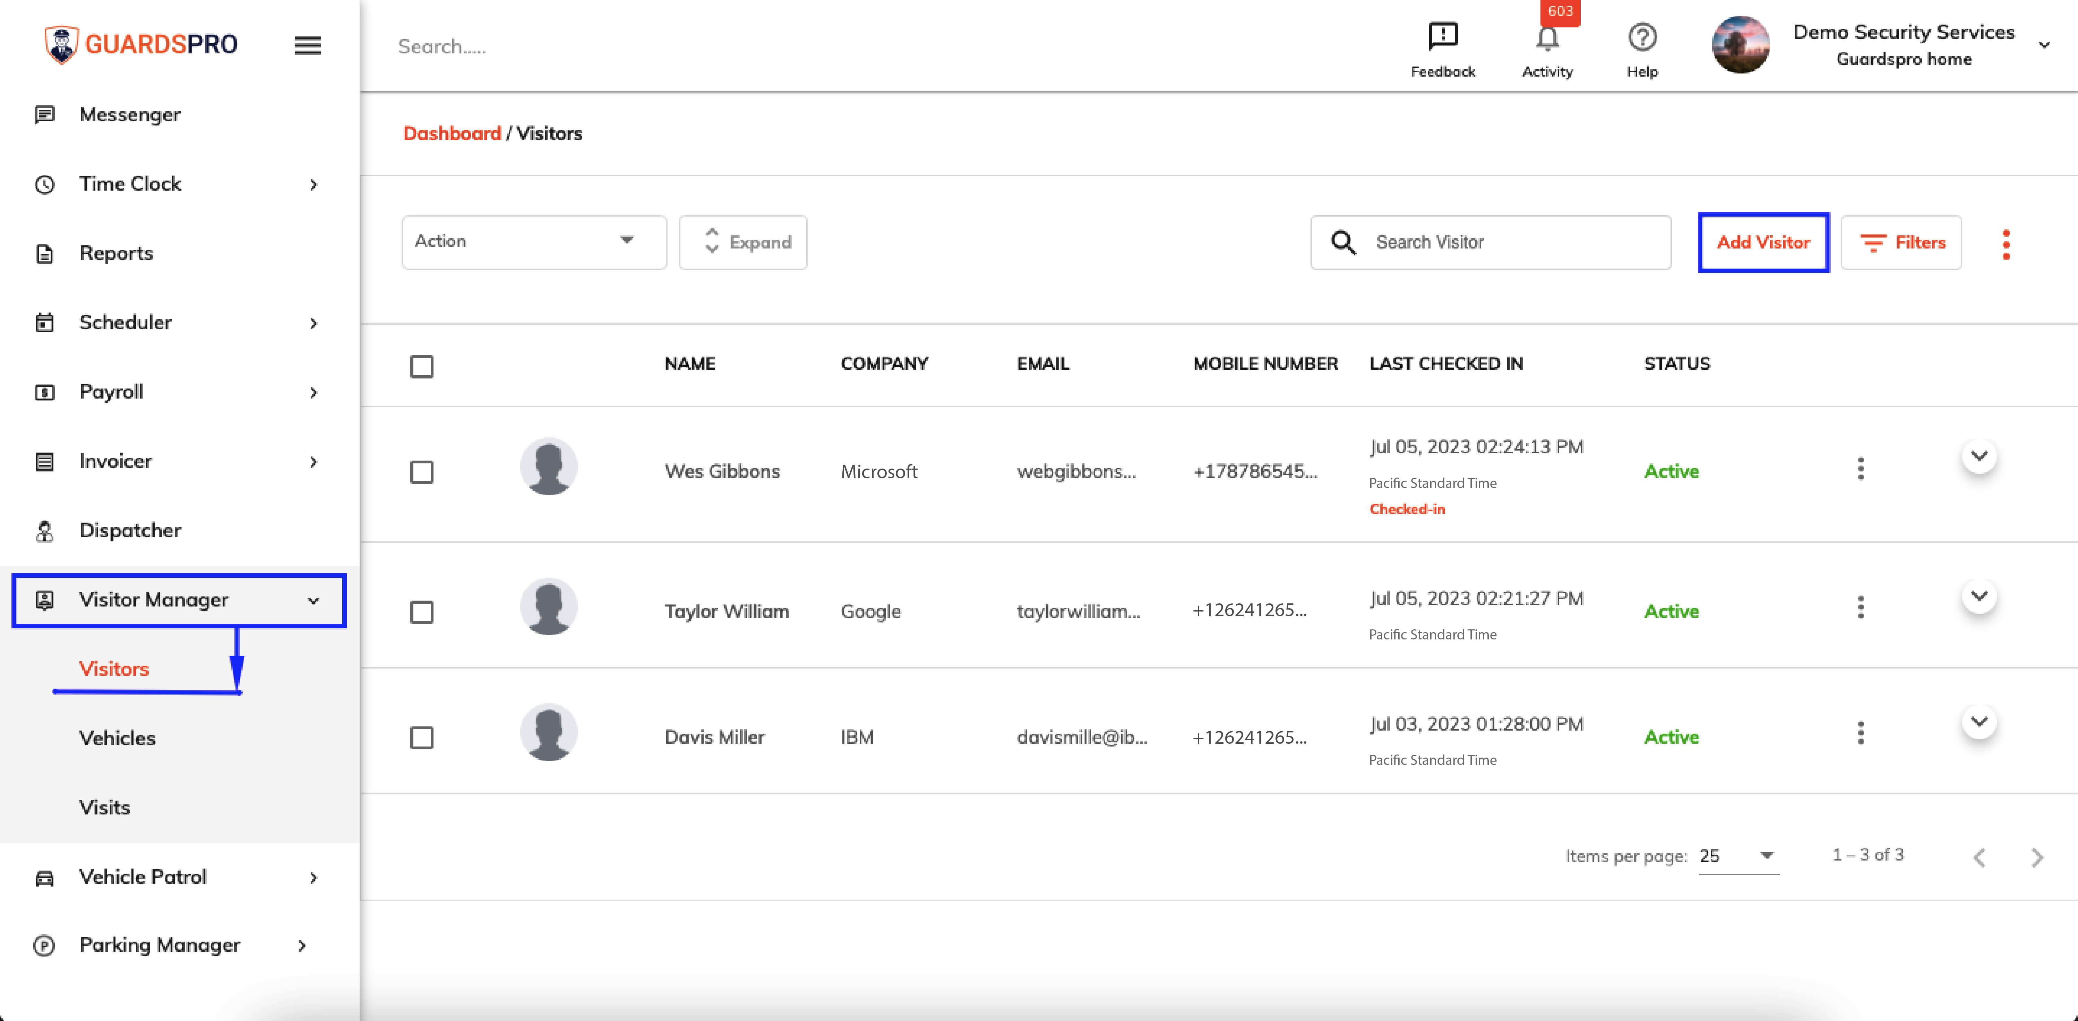Sort by the STATUS column header
The image size is (2078, 1021).
pyautogui.click(x=1676, y=364)
